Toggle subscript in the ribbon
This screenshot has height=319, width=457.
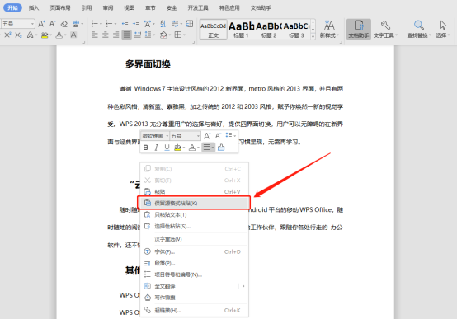click(x=18, y=35)
